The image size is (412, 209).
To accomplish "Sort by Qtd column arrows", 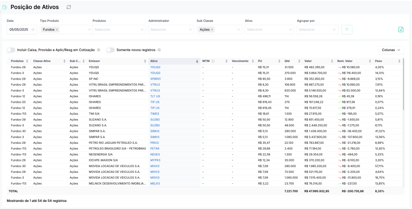I will coord(299,61).
